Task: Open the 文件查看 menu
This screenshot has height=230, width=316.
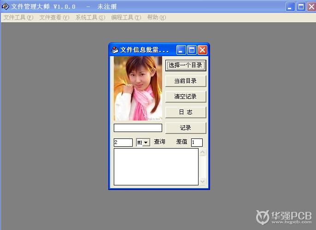Action: [x=54, y=17]
